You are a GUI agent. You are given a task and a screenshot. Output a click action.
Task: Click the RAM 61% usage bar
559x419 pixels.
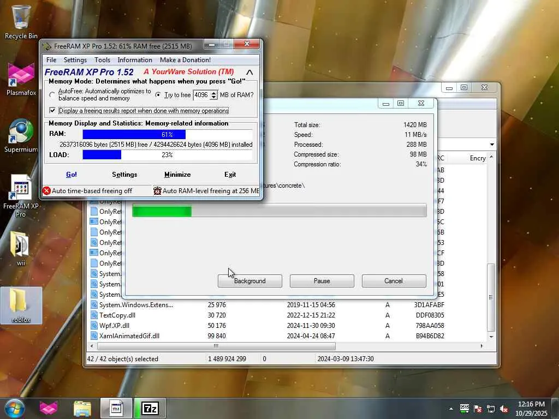click(x=167, y=134)
